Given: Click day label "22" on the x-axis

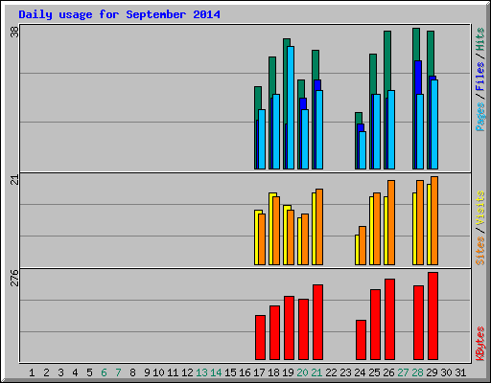Looking at the screenshot, I should (331, 372).
